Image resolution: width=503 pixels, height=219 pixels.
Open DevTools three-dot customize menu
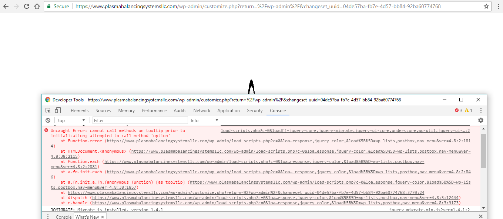pyautogui.click(x=480, y=111)
